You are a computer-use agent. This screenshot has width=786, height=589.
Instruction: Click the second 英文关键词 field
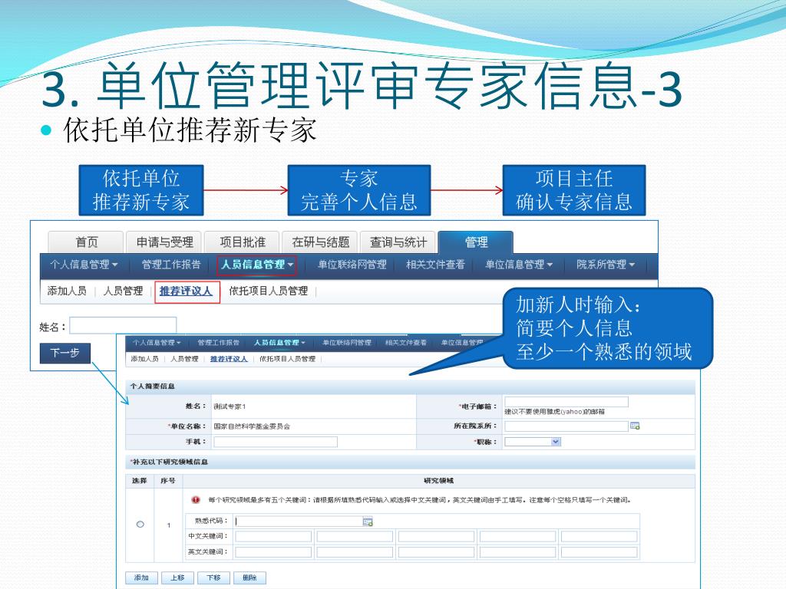[x=355, y=552]
